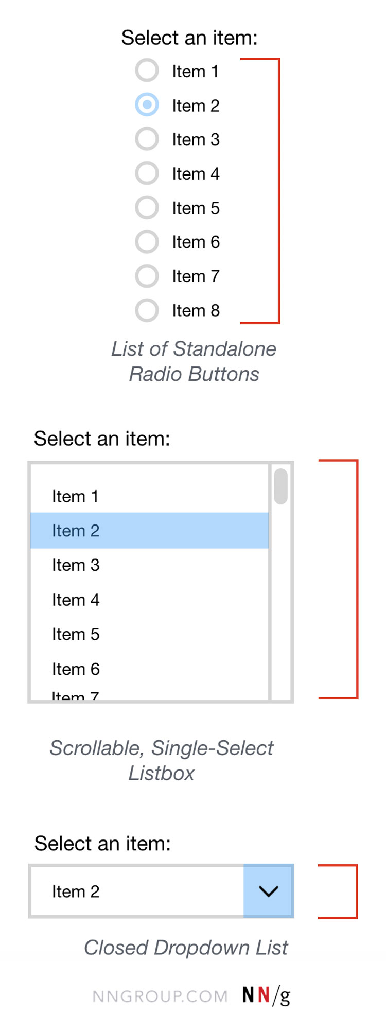Click the NN/g logo

(266, 995)
